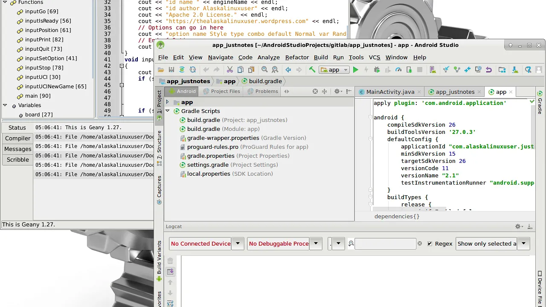Select build.gradle (Module: app) in tree
This screenshot has height=307, width=546.
pyautogui.click(x=220, y=129)
